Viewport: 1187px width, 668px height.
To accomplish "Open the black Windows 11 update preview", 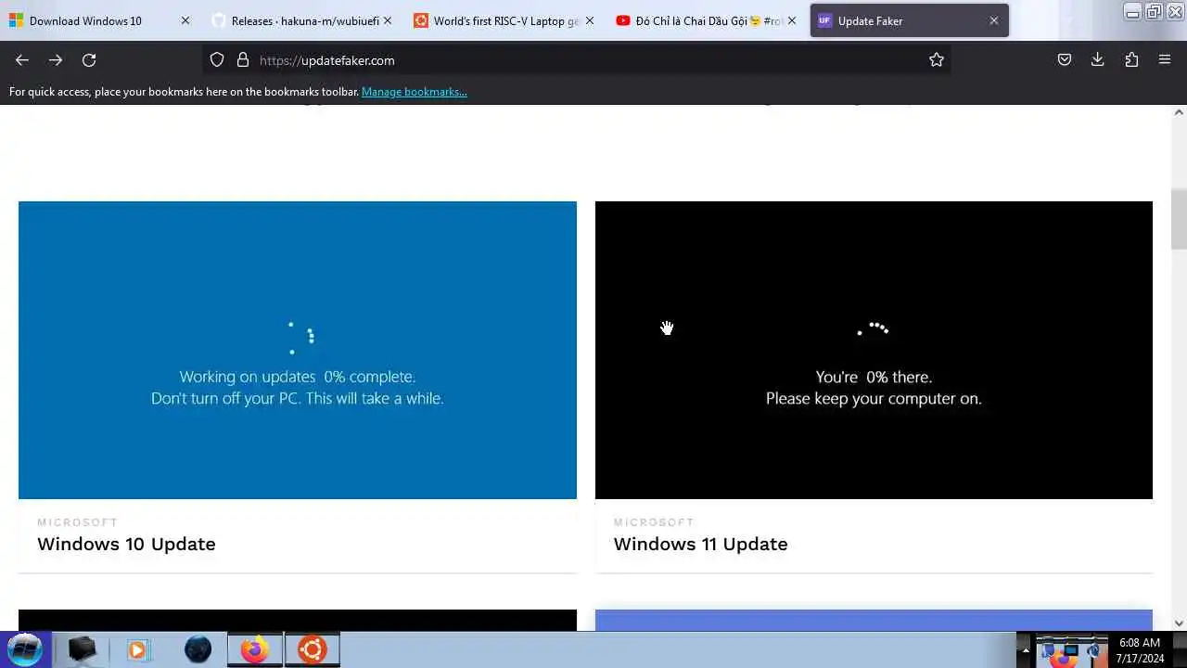I will pos(874,350).
